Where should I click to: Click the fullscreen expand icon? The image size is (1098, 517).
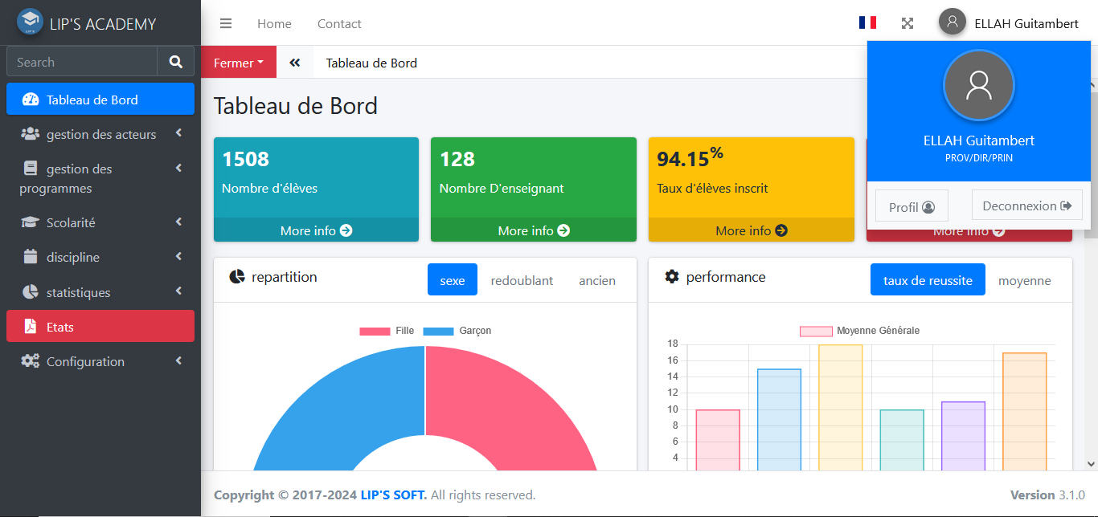click(x=907, y=23)
